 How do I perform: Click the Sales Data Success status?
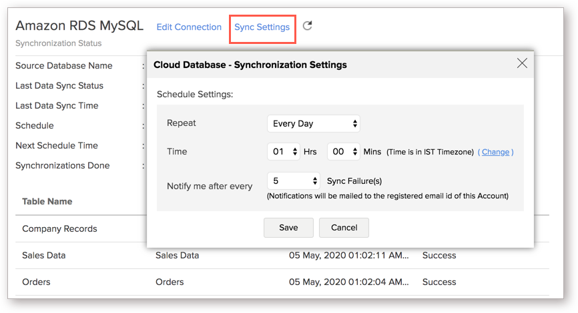click(x=439, y=255)
